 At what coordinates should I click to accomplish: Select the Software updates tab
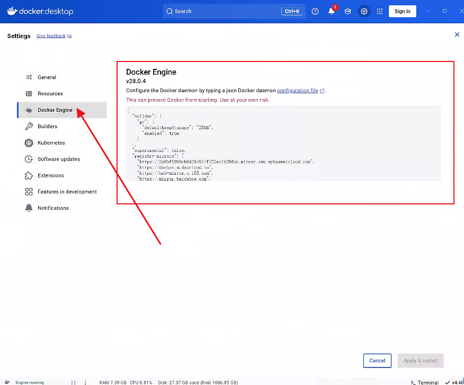(62, 159)
